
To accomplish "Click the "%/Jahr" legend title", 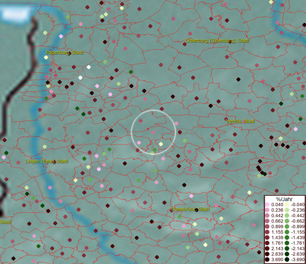I will pyautogui.click(x=284, y=199).
